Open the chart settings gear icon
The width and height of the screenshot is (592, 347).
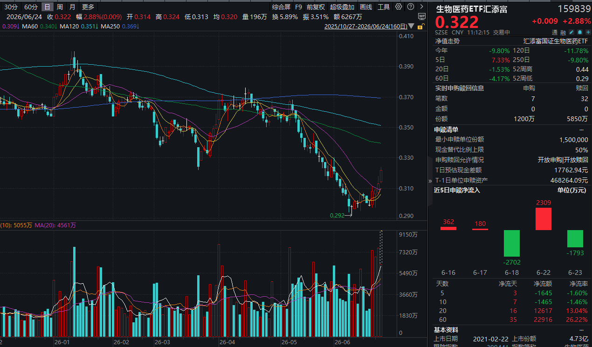coord(399,7)
